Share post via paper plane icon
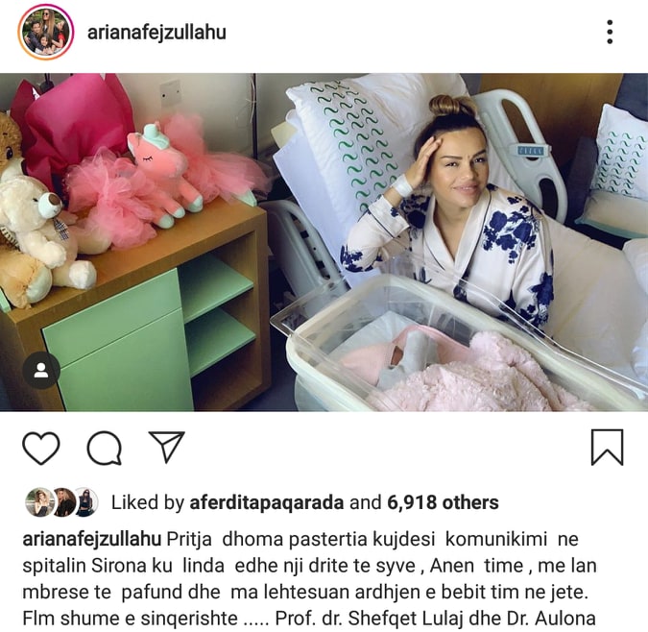The width and height of the screenshot is (648, 632). pyautogui.click(x=166, y=447)
